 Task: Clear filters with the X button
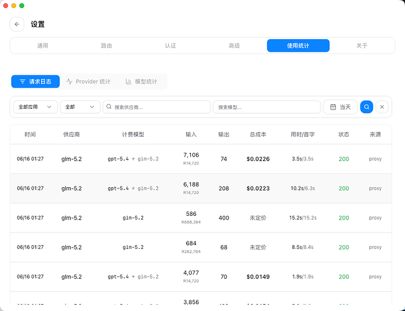(x=382, y=107)
